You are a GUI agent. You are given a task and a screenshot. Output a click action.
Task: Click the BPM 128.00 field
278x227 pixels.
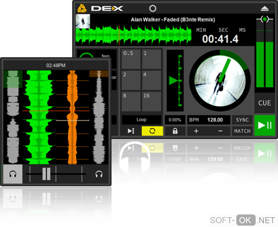click(x=209, y=120)
